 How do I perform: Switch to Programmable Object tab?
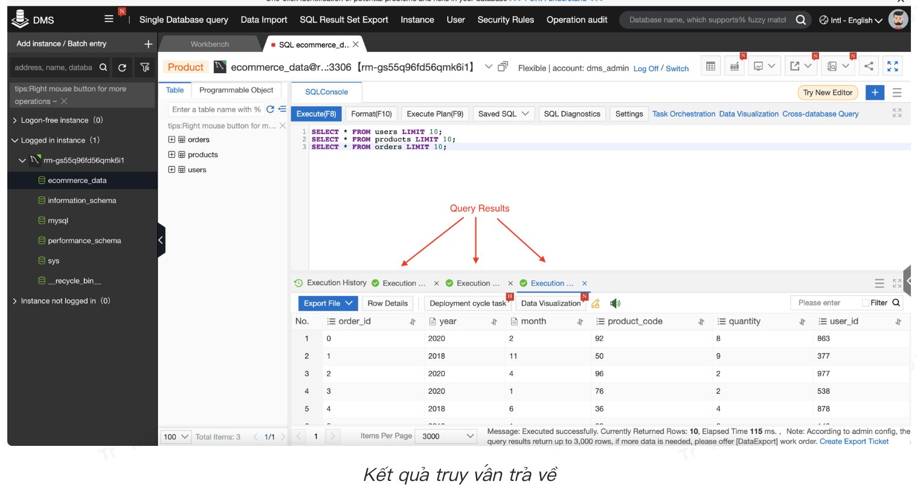236,90
